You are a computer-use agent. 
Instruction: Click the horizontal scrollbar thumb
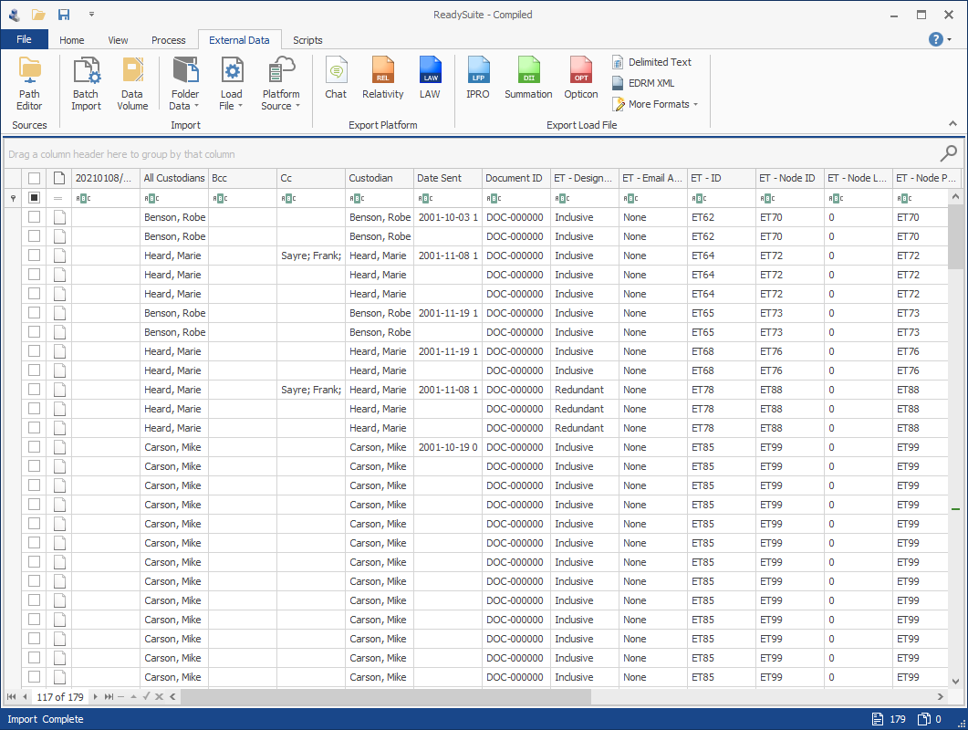(x=386, y=696)
